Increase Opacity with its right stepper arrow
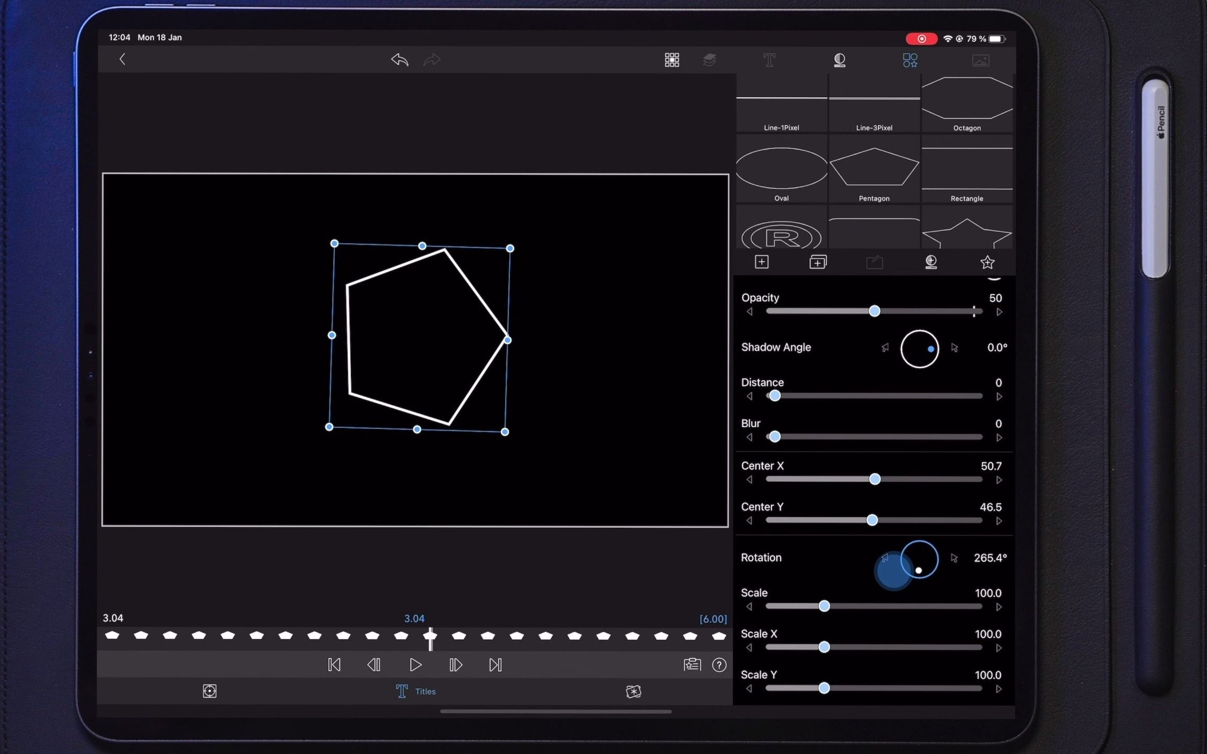Screen dimensions: 1207x754 pyautogui.click(x=999, y=312)
